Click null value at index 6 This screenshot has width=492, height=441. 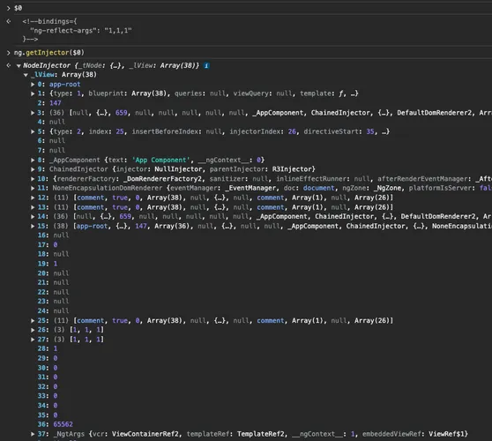point(57,140)
